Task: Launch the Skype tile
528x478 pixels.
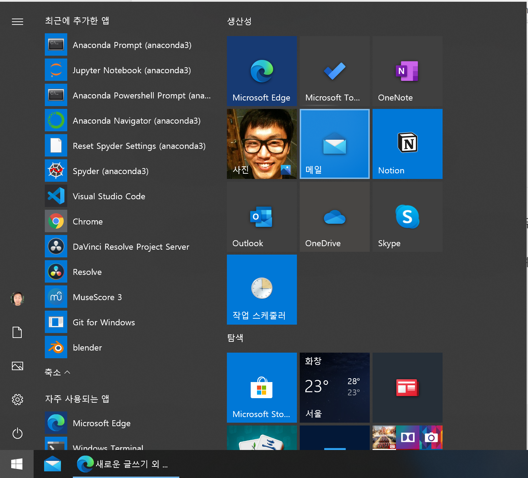Action: [x=408, y=217]
